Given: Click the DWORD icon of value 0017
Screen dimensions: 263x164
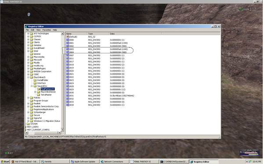Looking at the screenshot, I should pos(68,62).
